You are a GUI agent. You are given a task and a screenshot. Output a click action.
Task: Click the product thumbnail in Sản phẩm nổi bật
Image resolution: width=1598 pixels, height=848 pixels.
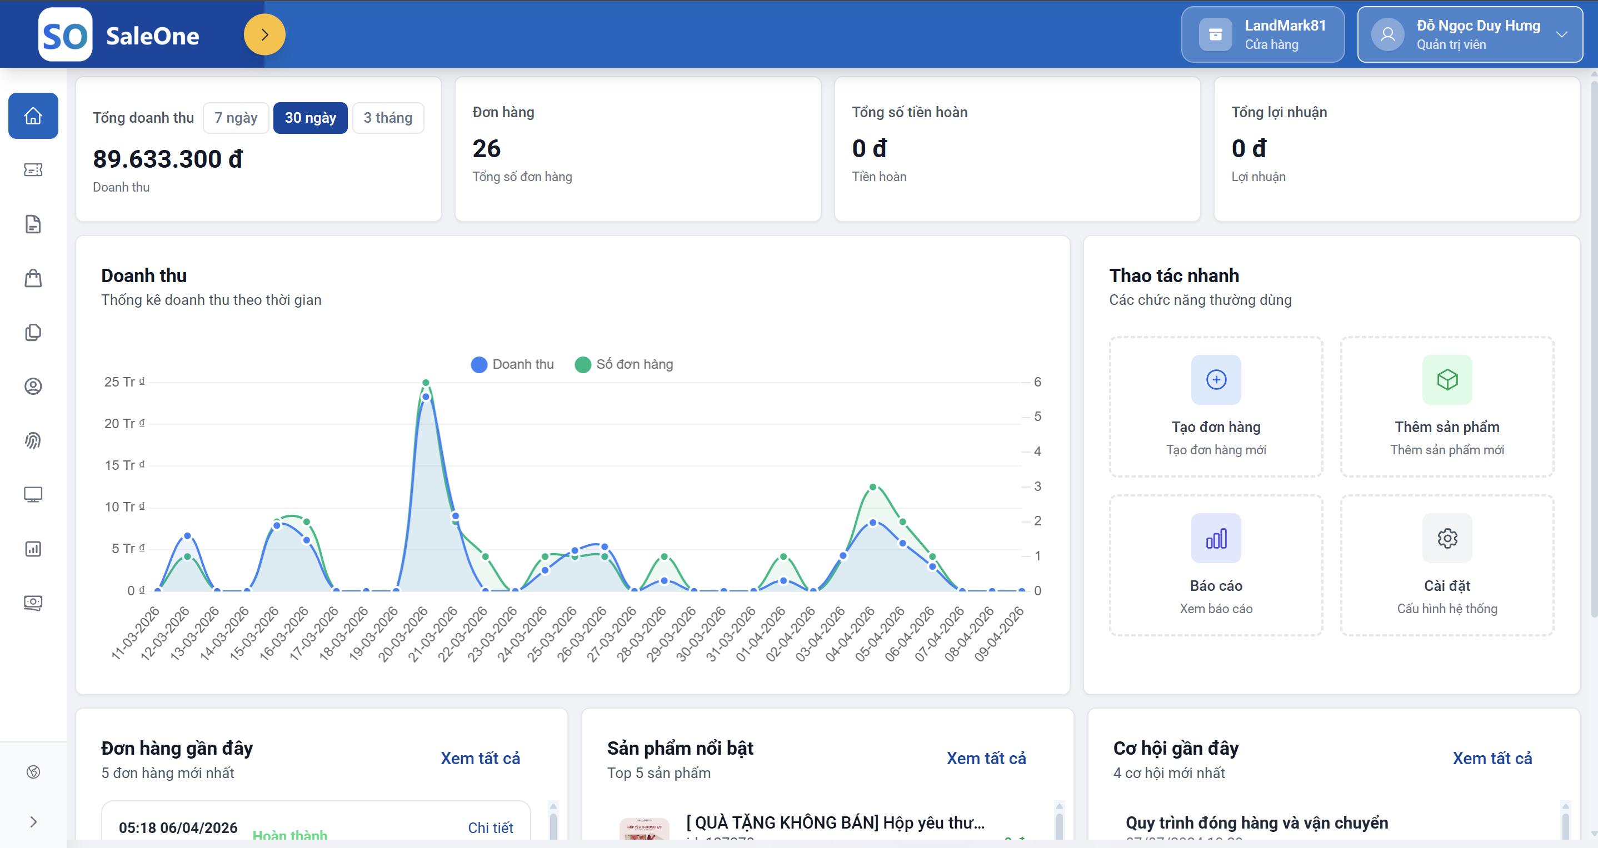[x=644, y=830]
